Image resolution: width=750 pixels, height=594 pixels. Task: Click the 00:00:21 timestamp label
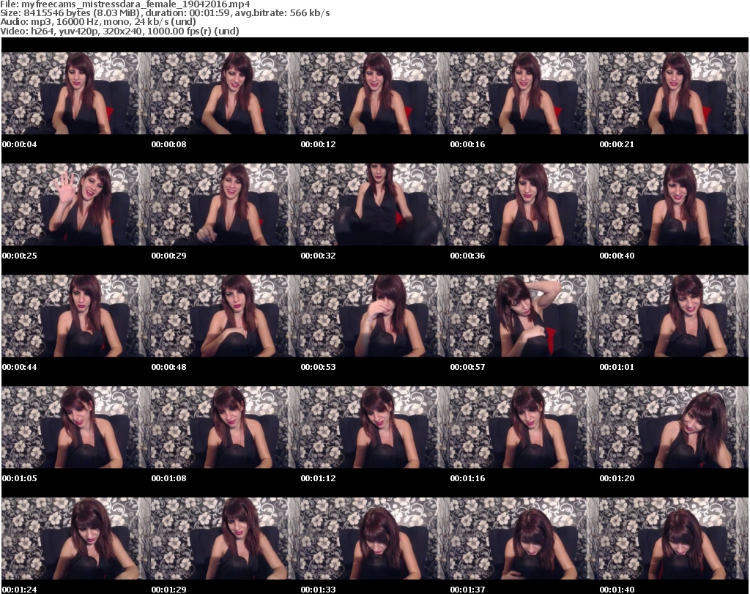point(617,144)
